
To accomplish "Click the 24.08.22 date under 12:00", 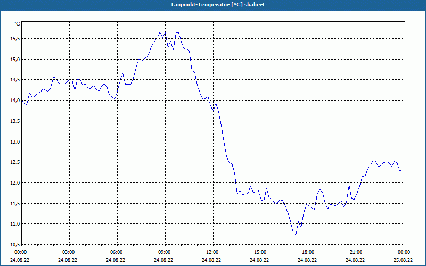I will tap(211, 260).
